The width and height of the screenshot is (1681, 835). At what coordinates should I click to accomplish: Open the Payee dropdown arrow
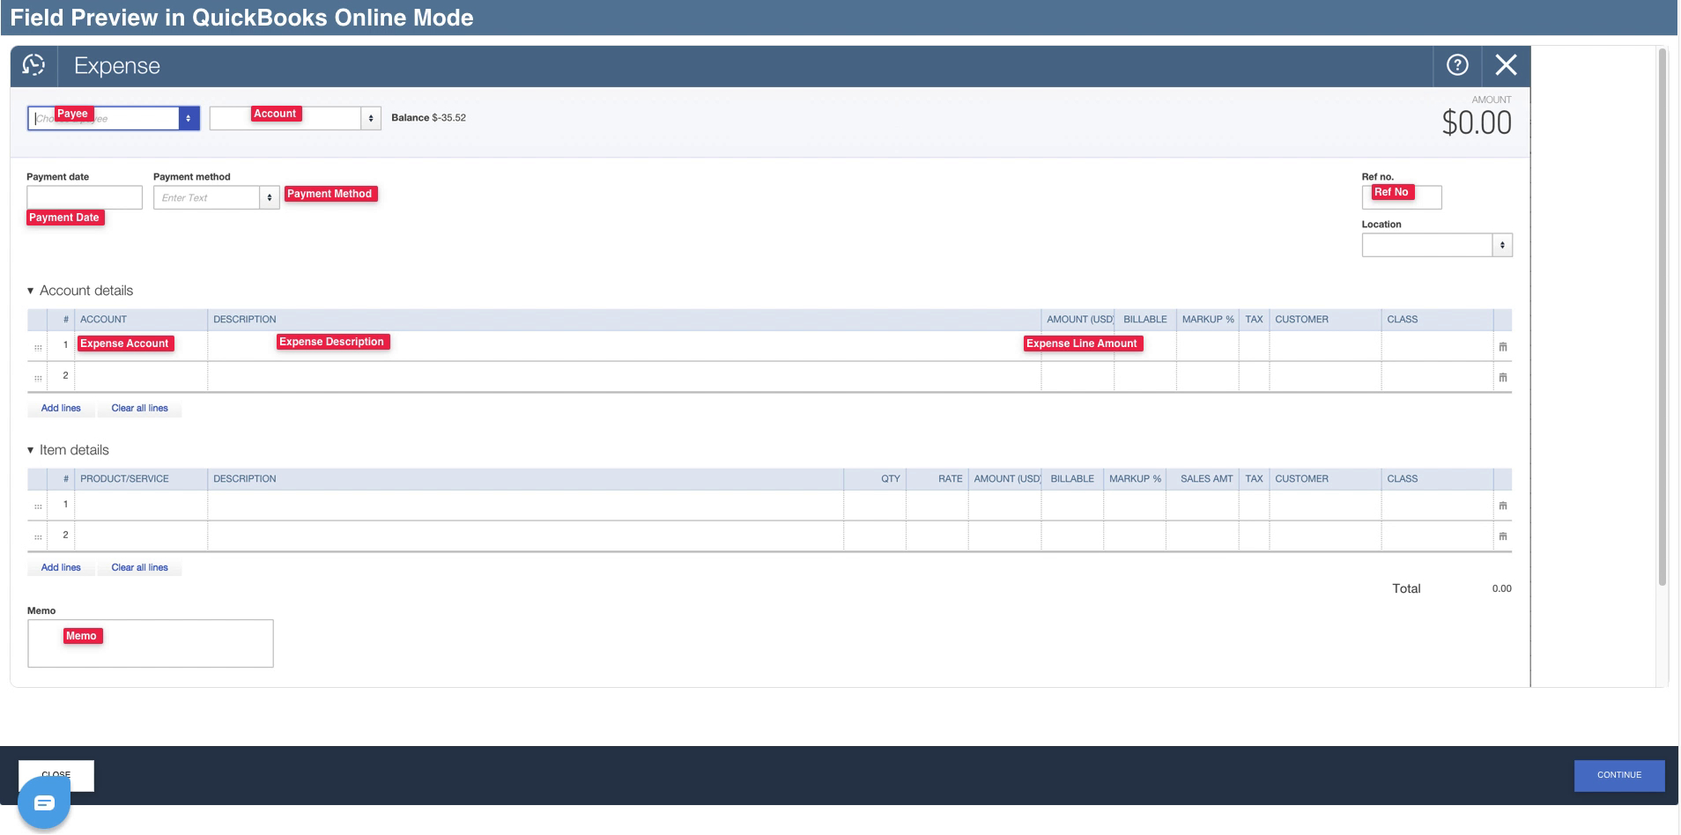click(189, 118)
